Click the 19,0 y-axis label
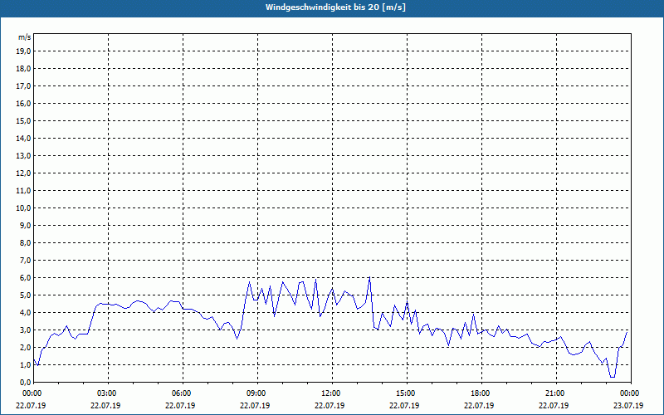This screenshot has width=664, height=415. [x=23, y=51]
